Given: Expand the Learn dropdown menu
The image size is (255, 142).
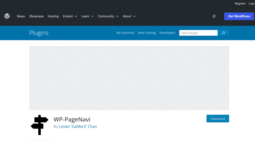Looking at the screenshot, I should [87, 16].
